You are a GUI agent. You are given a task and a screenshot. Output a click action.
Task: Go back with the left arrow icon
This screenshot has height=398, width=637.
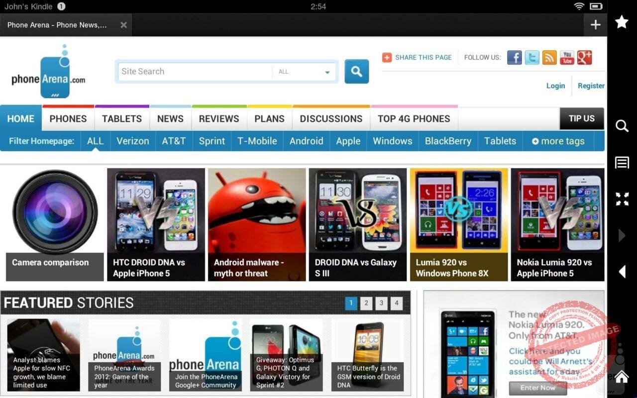(622, 271)
